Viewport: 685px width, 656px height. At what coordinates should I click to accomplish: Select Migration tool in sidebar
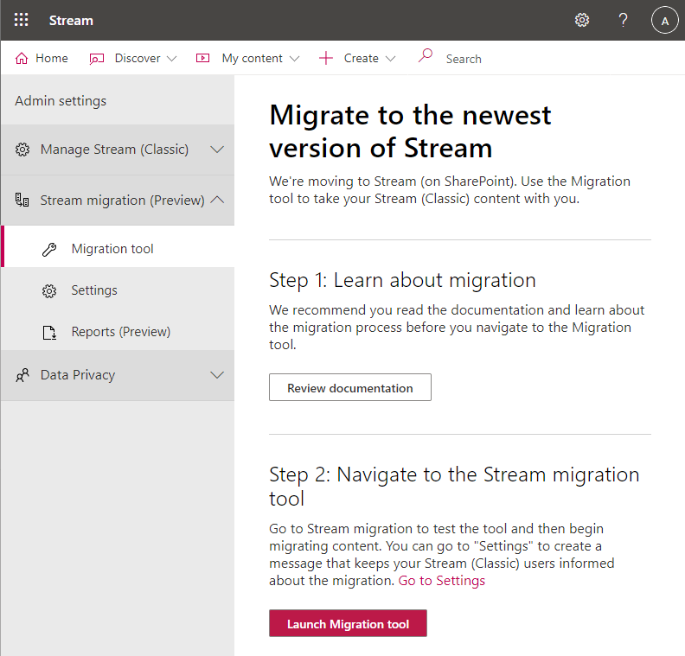coord(118,246)
